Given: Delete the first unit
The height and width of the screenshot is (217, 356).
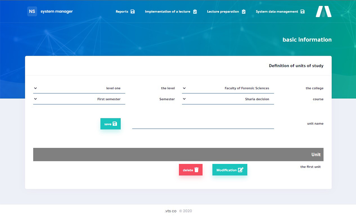Looking at the screenshot, I should 191,170.
